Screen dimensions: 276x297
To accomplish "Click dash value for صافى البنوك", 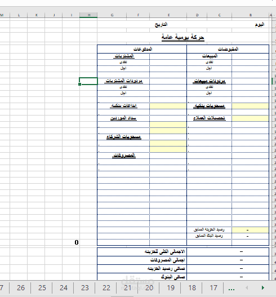I will pyautogui.click(x=241, y=277).
